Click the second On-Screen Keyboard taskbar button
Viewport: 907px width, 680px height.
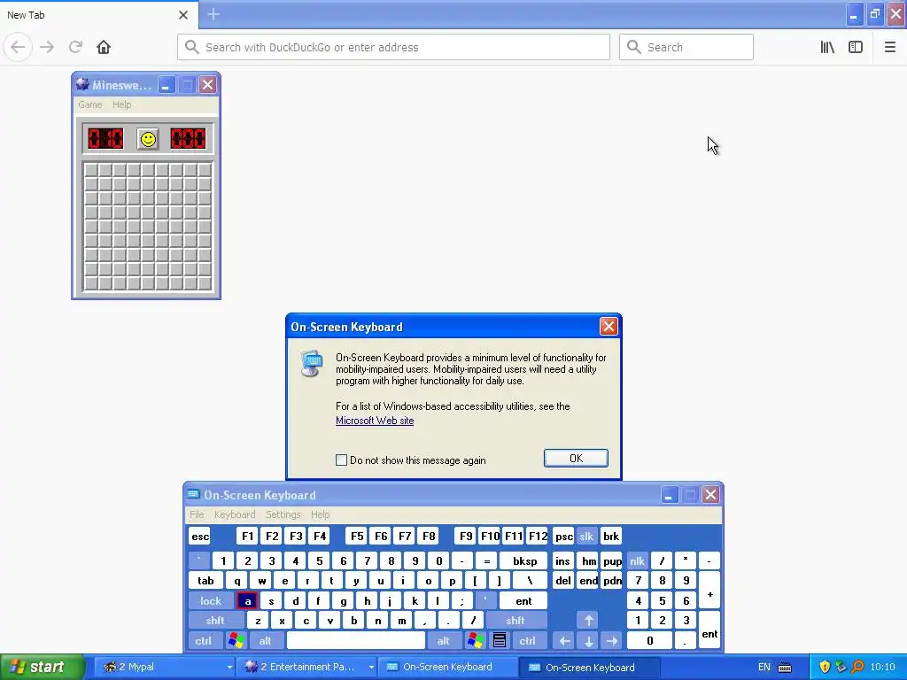(x=589, y=668)
